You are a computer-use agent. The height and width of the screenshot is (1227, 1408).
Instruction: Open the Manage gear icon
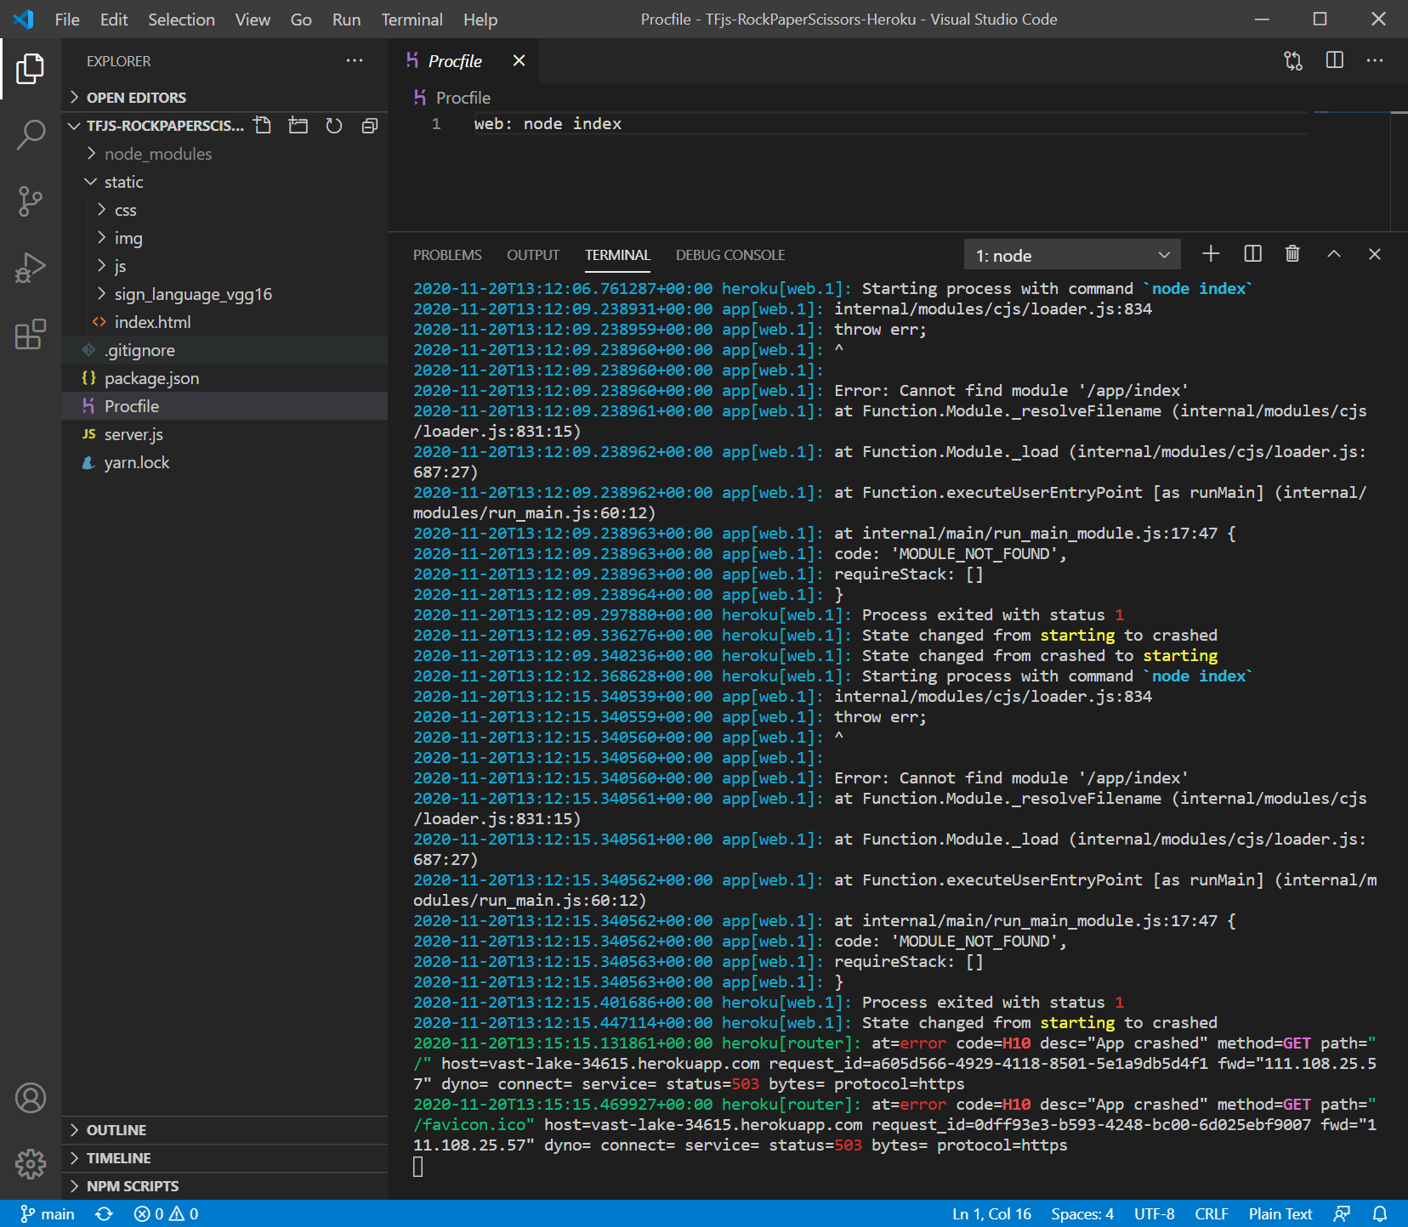tap(31, 1163)
